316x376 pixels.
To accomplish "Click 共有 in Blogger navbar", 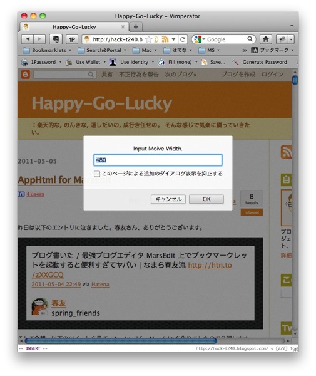I will click(x=107, y=75).
